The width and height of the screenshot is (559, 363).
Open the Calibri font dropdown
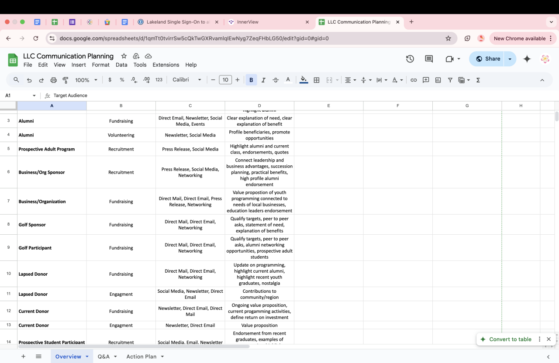coord(187,80)
